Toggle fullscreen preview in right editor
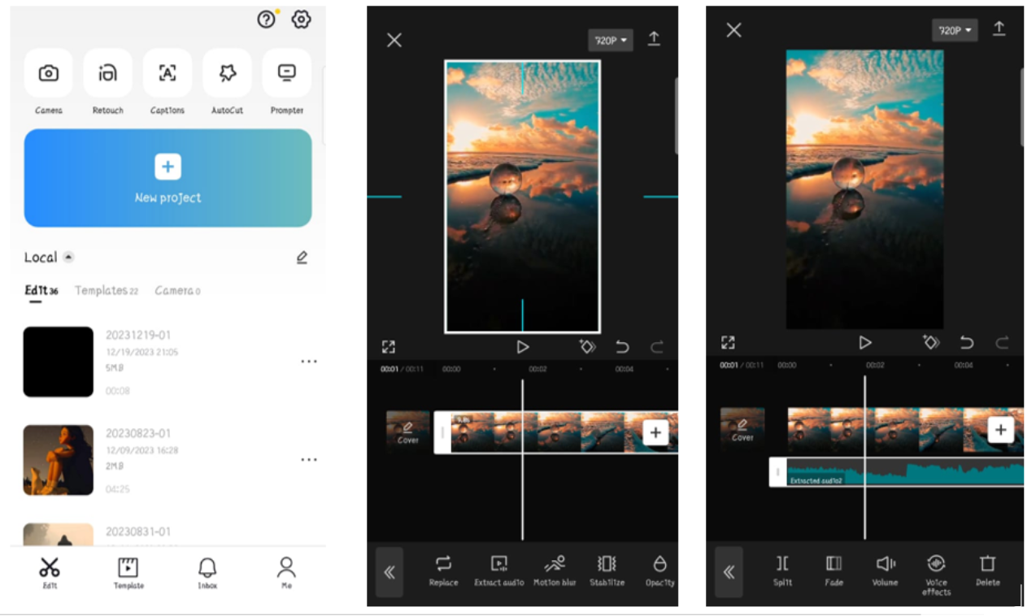 pos(729,343)
